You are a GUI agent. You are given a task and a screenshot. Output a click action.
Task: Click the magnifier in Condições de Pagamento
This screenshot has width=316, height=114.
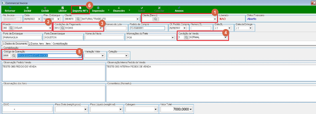(63, 28)
